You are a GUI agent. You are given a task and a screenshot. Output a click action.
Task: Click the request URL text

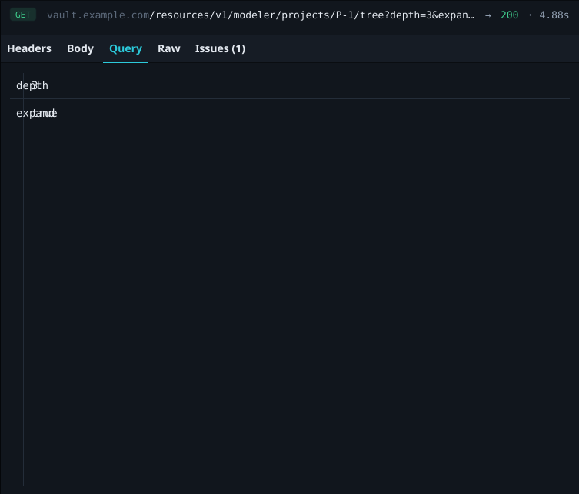(261, 15)
